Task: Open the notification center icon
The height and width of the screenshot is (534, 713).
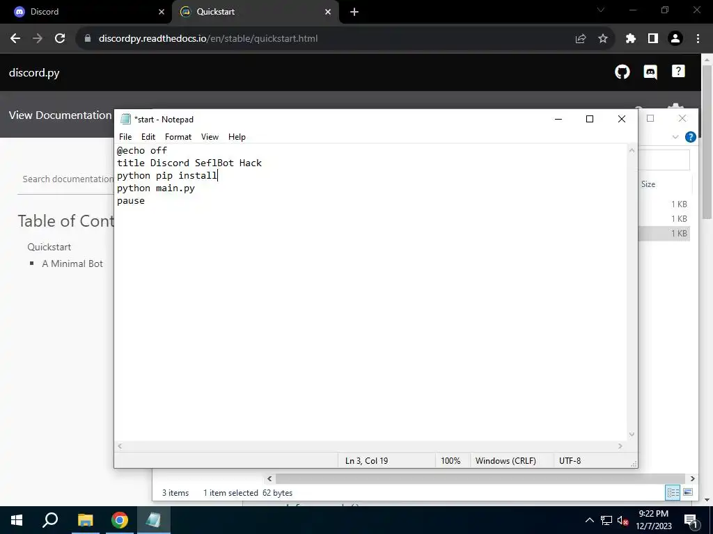Action: tap(691, 521)
